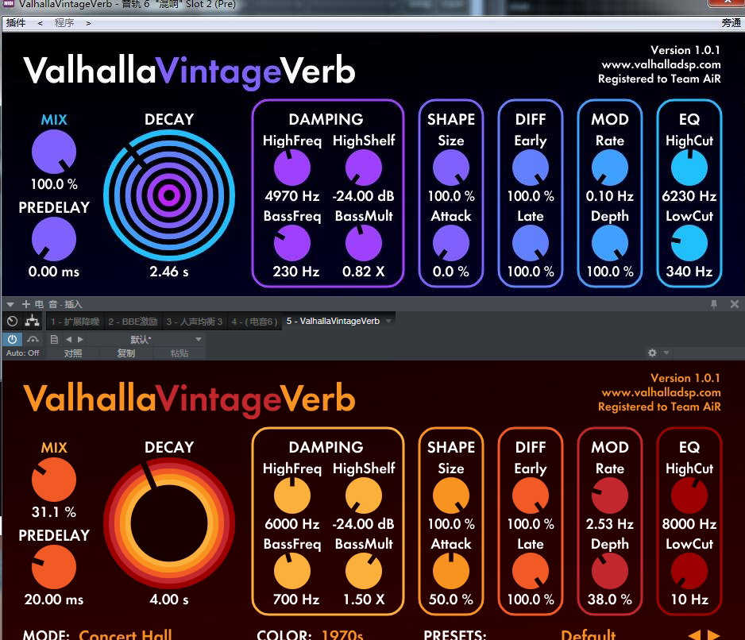Click the purple HighFreq damping knob
The width and height of the screenshot is (745, 640).
click(x=292, y=168)
